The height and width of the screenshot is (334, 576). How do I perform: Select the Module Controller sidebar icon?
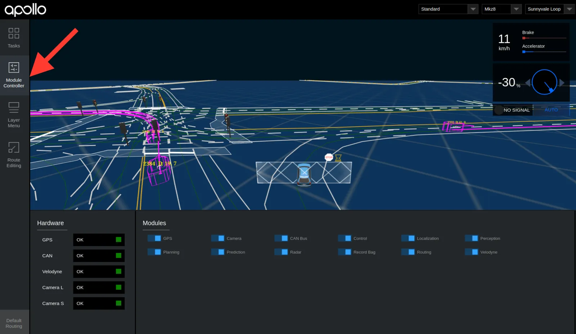tap(14, 67)
